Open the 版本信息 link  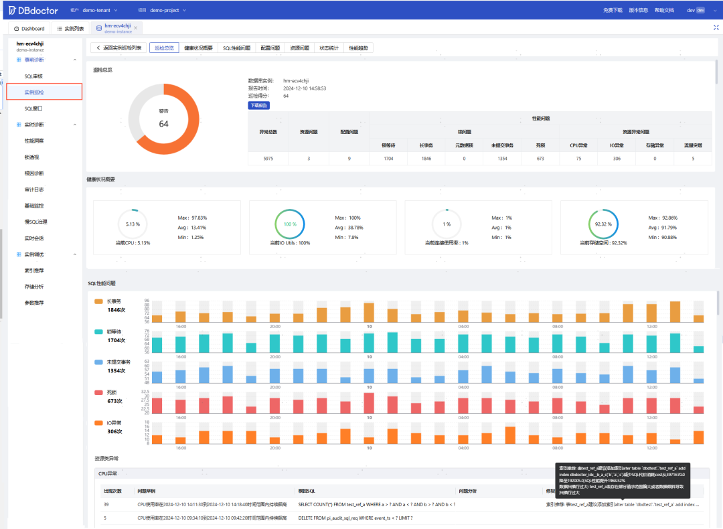(639, 10)
